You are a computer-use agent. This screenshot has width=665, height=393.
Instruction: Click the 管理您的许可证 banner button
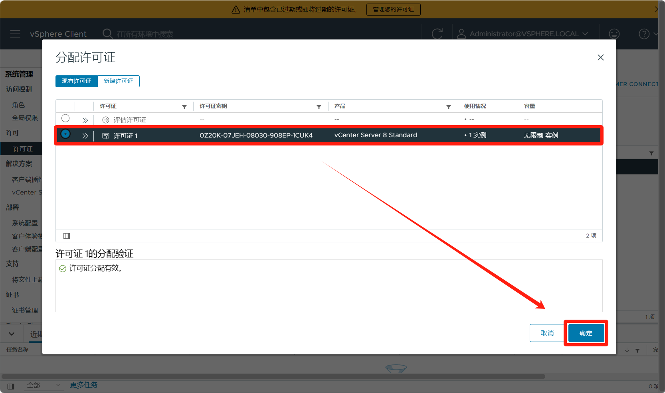[393, 9]
